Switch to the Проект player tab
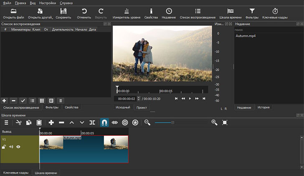 [142, 107]
